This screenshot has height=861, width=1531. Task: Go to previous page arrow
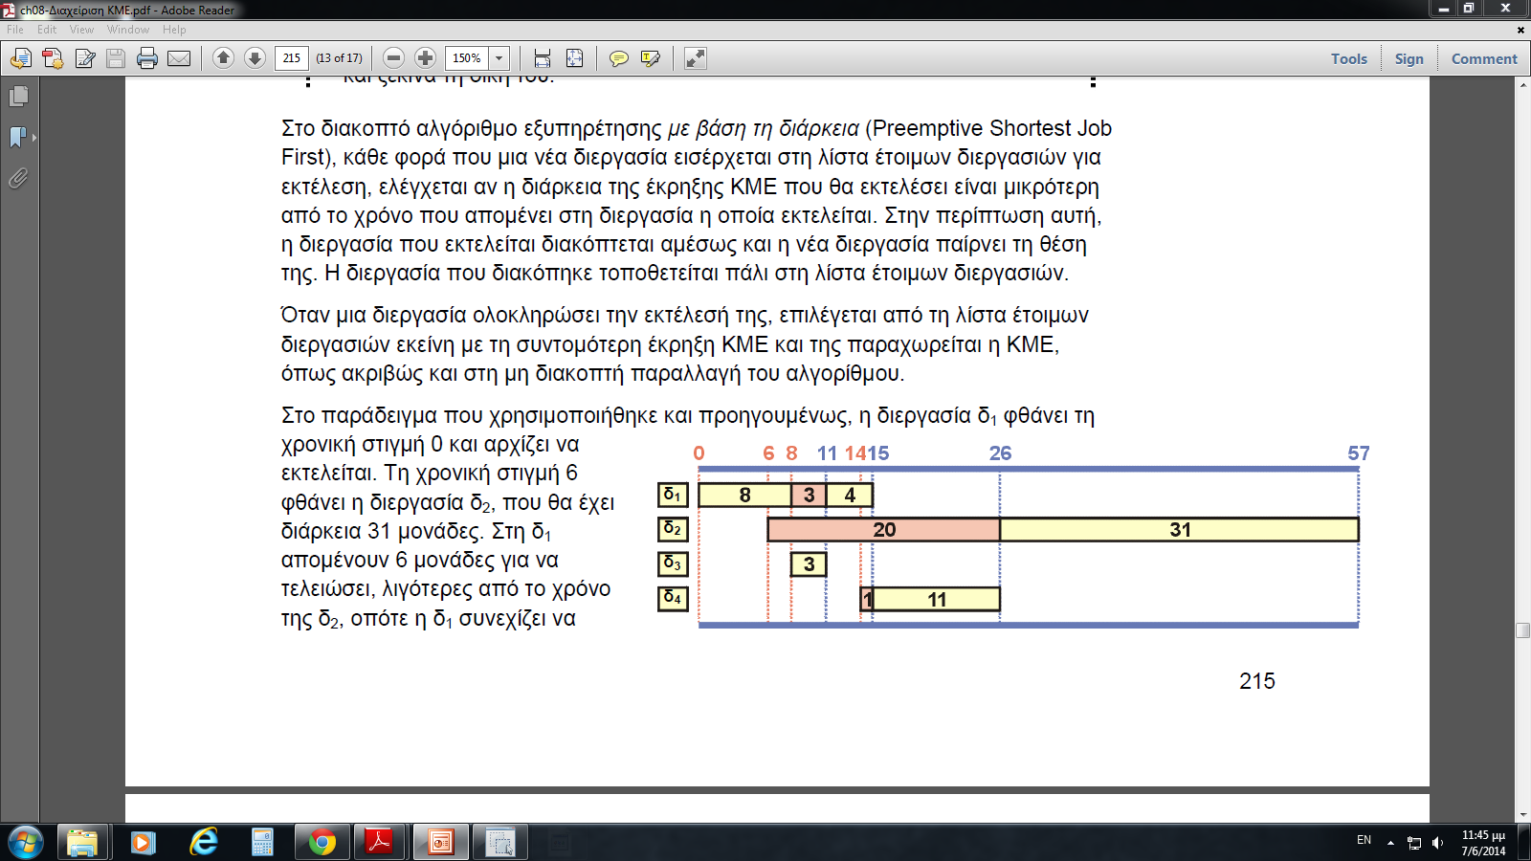pyautogui.click(x=223, y=58)
